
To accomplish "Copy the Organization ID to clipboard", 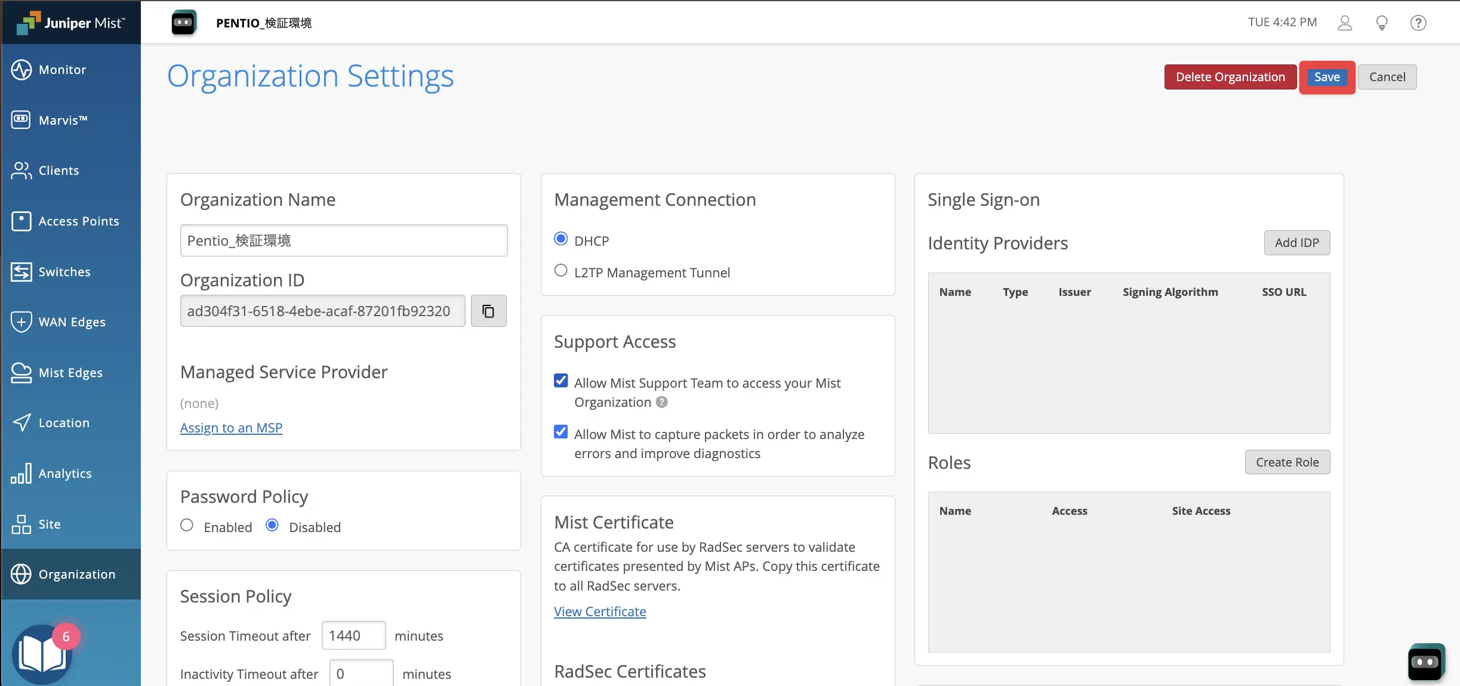I will (x=488, y=311).
